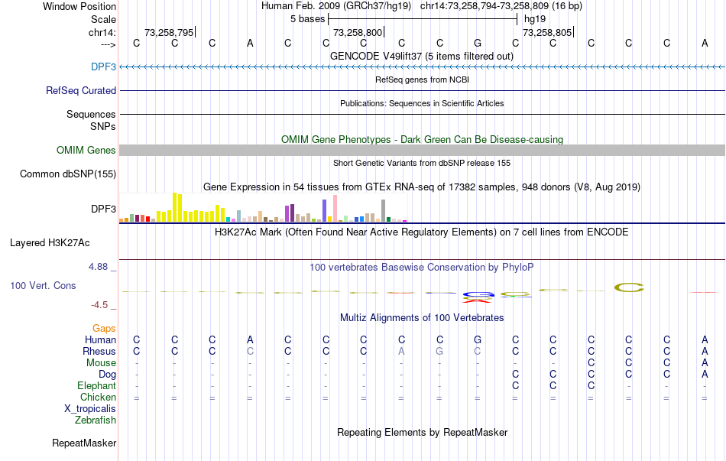Click the large olive C conservation logo letter
This screenshot has height=461, width=726.
click(629, 287)
